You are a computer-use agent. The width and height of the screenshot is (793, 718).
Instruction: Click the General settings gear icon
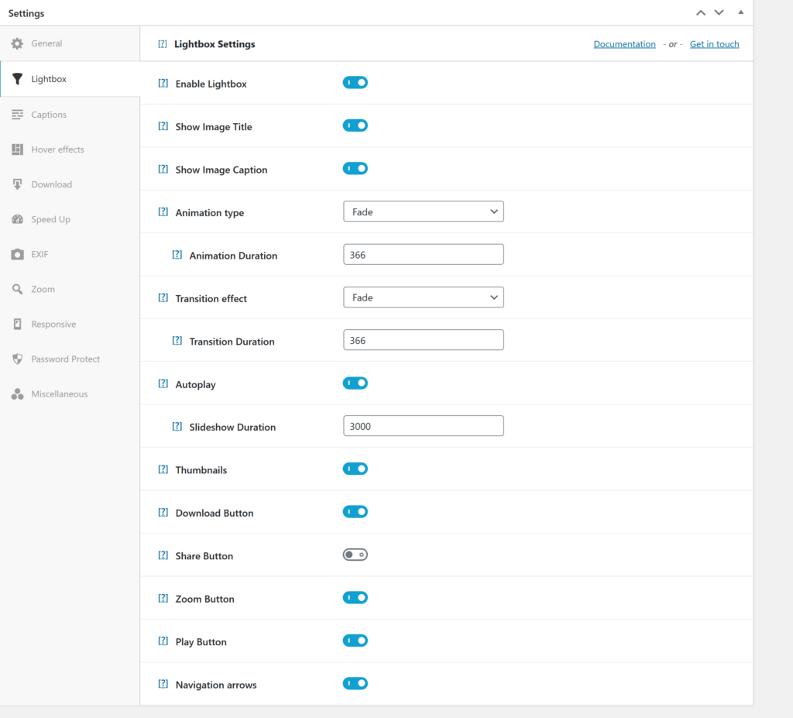[17, 43]
